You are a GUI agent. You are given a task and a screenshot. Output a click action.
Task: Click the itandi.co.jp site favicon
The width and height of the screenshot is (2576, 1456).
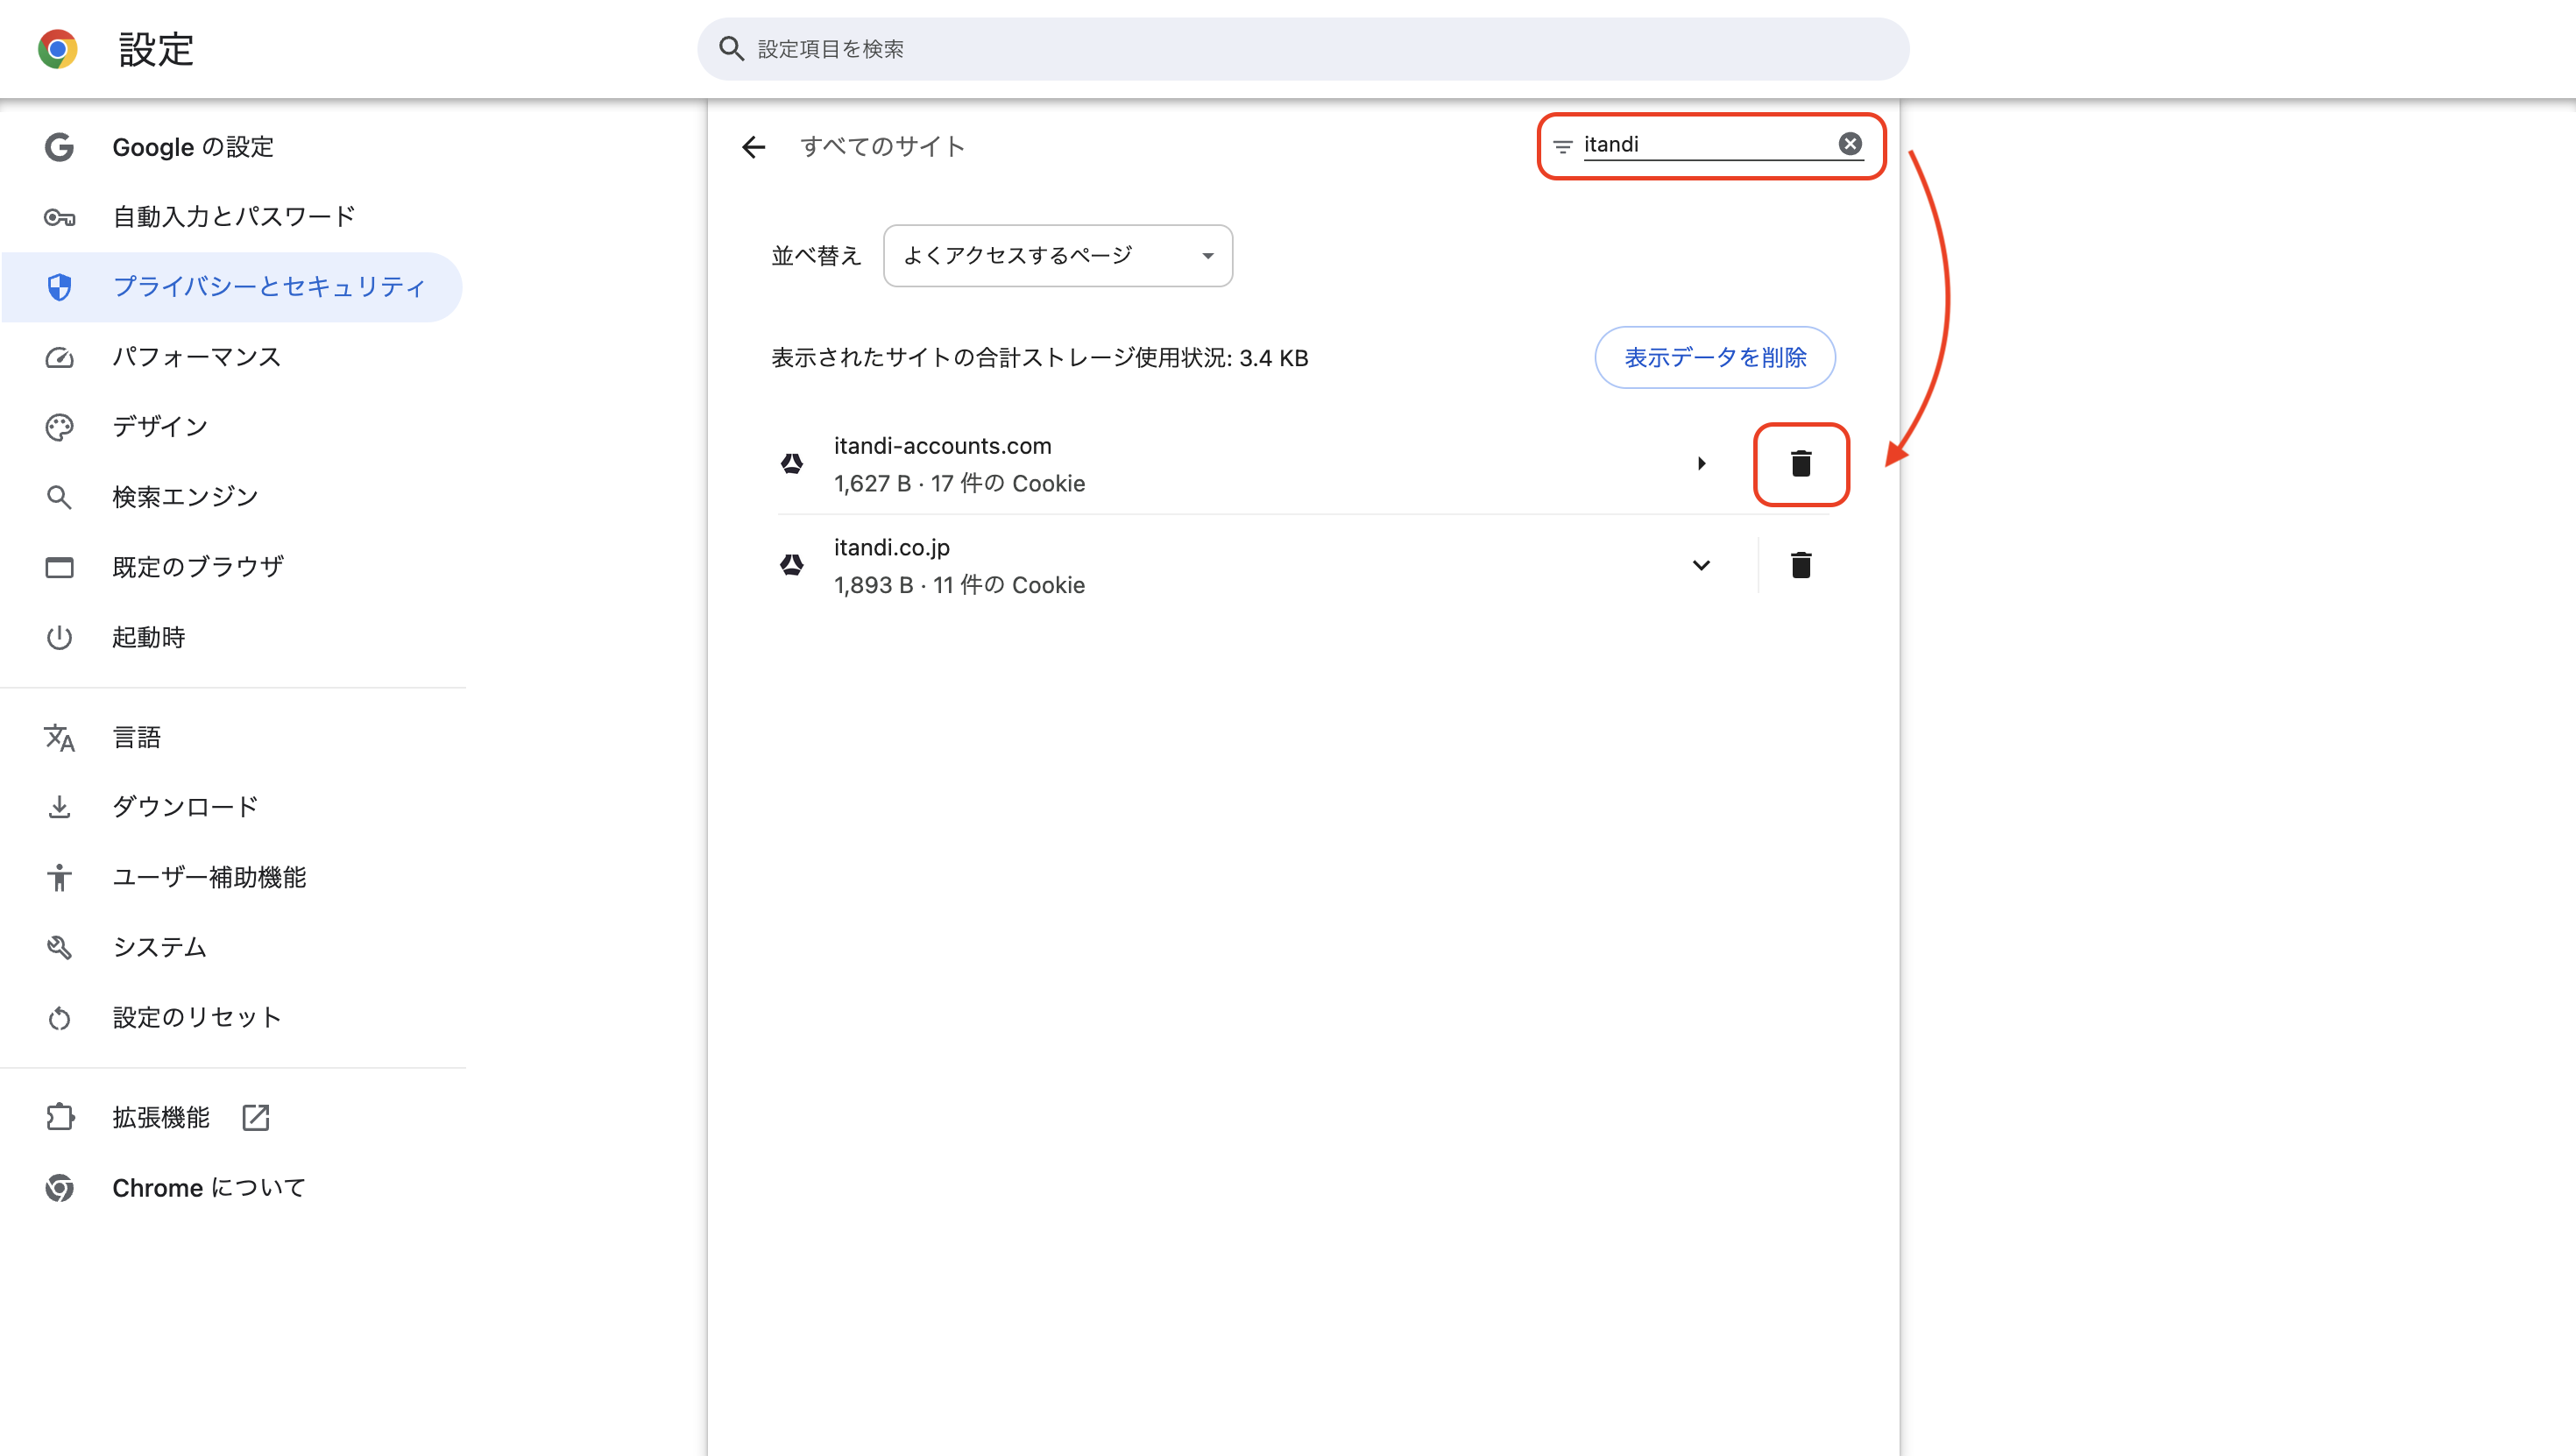[x=792, y=565]
